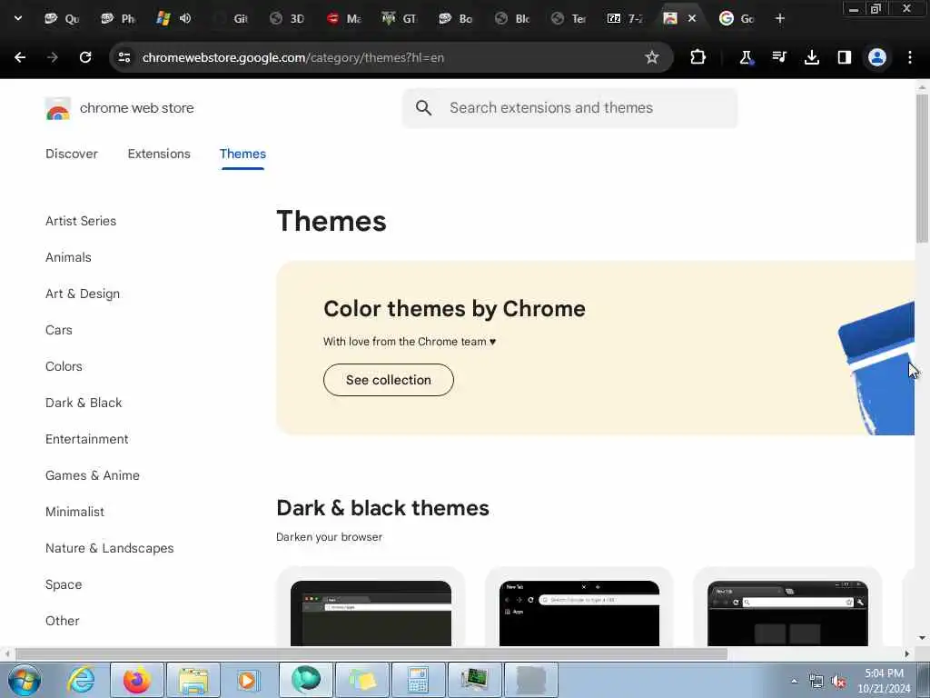Click the vertical scrollbar thumb
Viewport: 930px width, 698px height.
(x=922, y=168)
